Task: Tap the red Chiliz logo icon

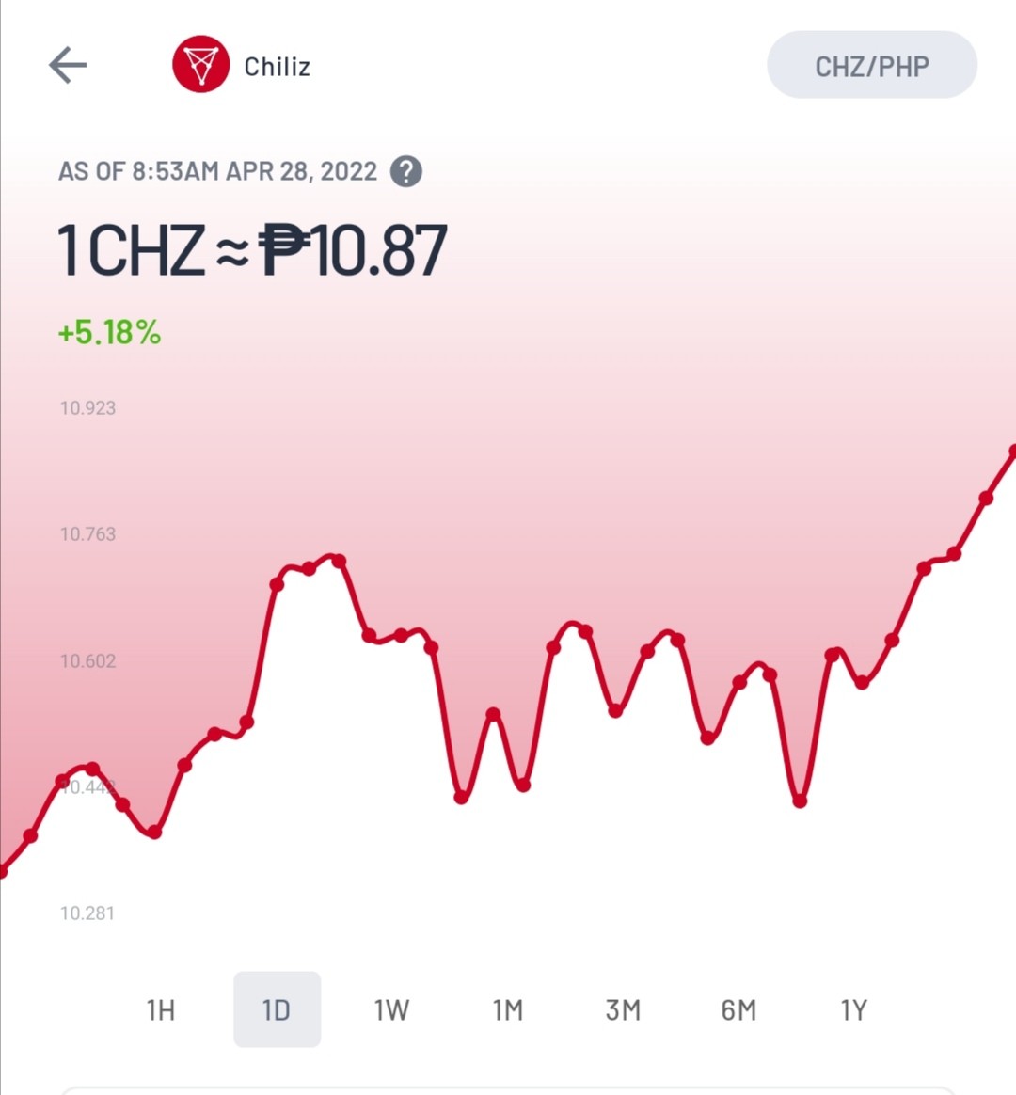Action: click(201, 64)
